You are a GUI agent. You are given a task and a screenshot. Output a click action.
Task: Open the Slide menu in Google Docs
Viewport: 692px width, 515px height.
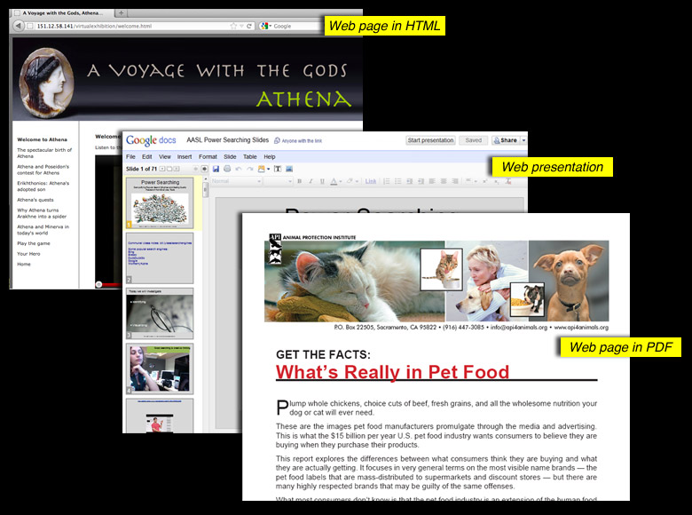coord(230,156)
